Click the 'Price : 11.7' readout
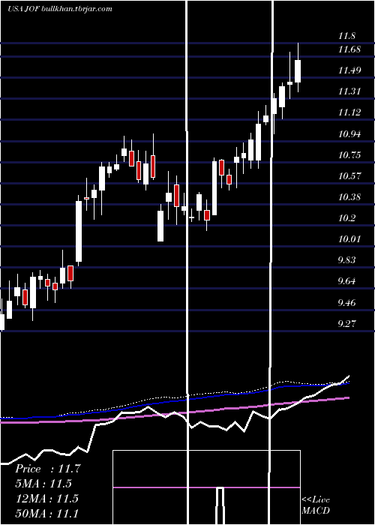The width and height of the screenshot is (375, 525). [x=47, y=469]
